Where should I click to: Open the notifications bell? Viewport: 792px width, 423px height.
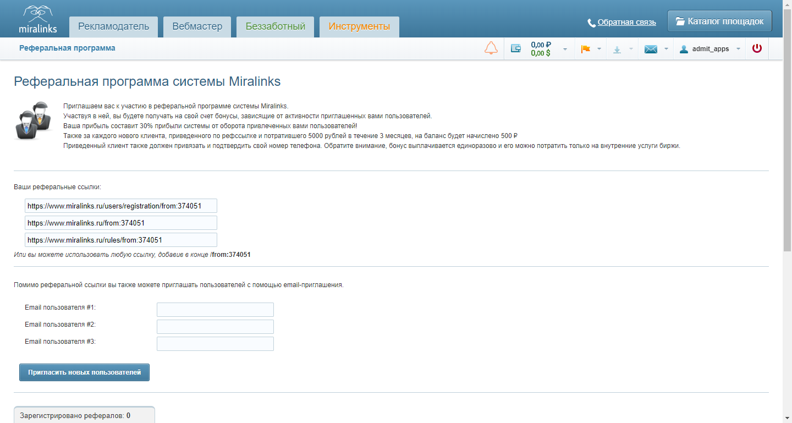click(491, 48)
